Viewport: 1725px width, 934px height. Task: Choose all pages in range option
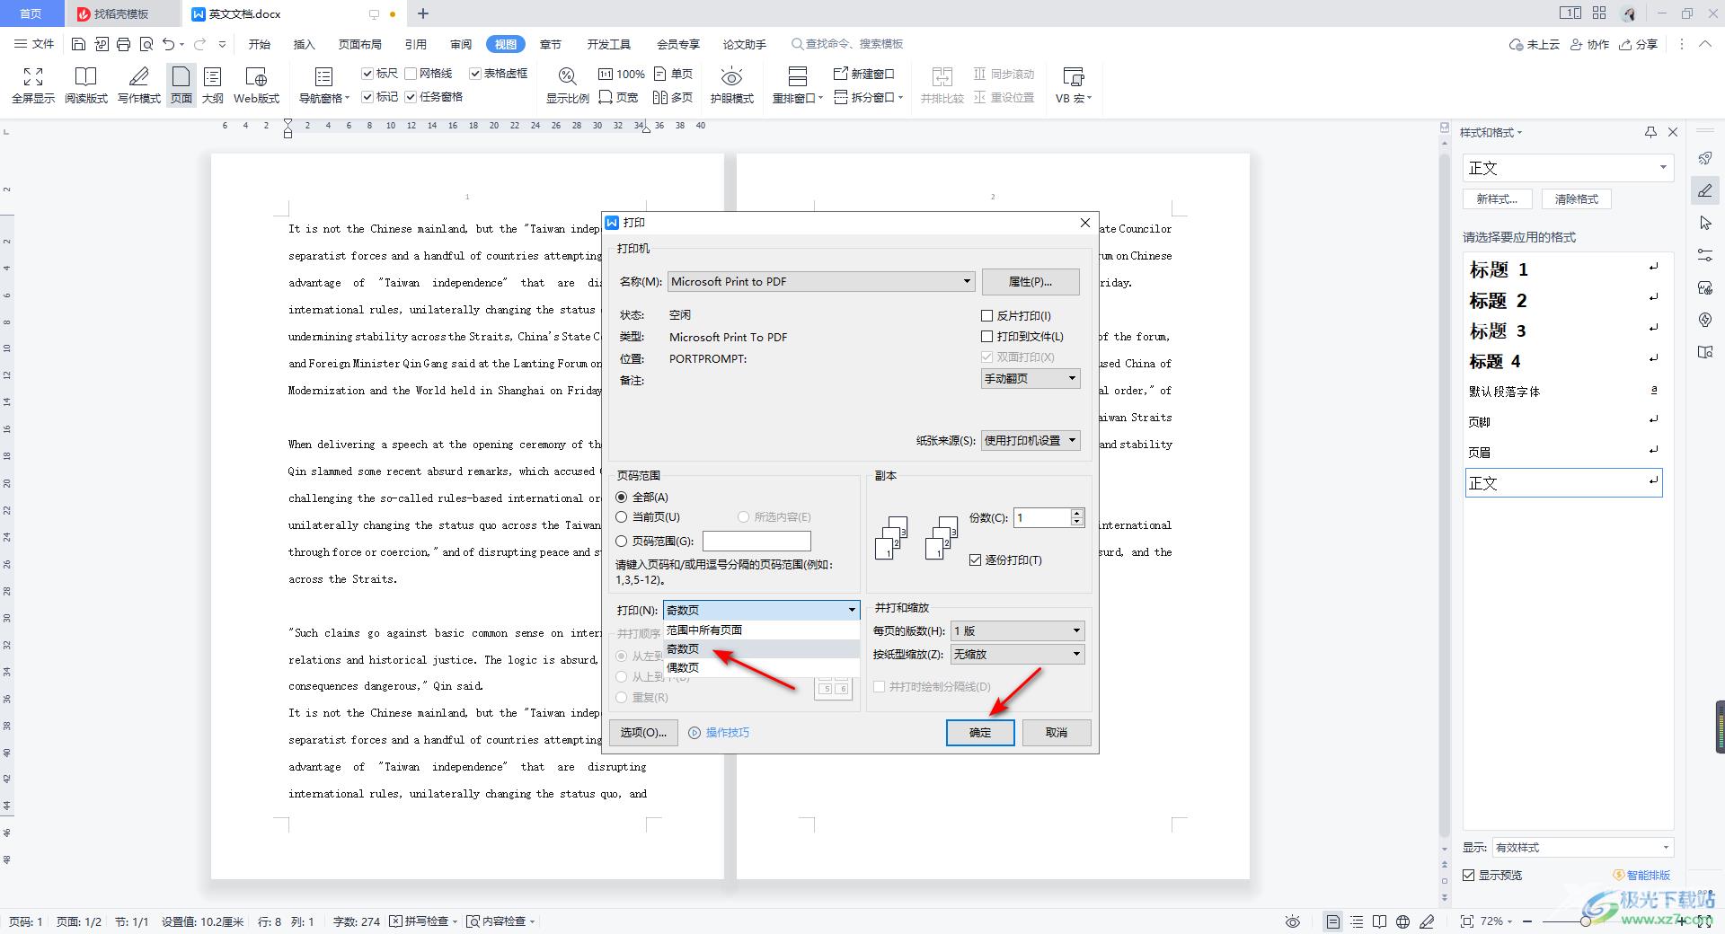pos(762,630)
